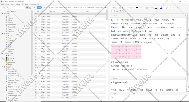This screenshot has height=102, width=189.
Task: Collapse the Decks tree section
Action: tap(2, 67)
